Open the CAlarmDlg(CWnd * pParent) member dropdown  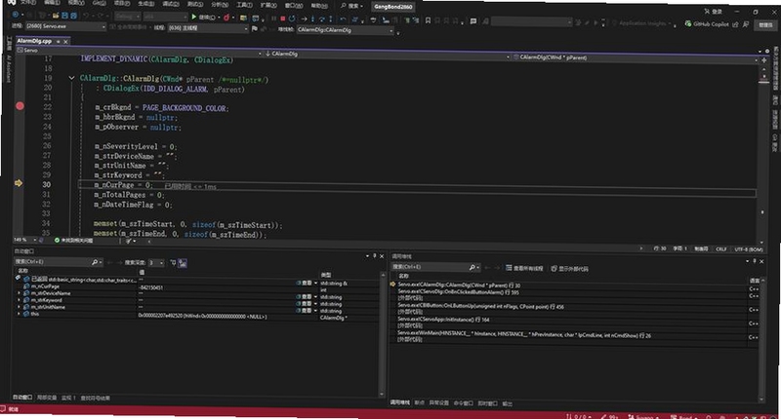[x=636, y=57]
